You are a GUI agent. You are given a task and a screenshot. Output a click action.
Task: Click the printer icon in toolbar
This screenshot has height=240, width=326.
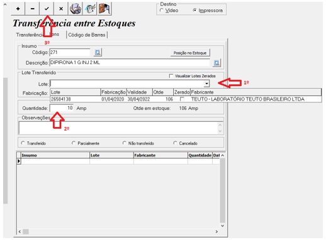coord(76,9)
